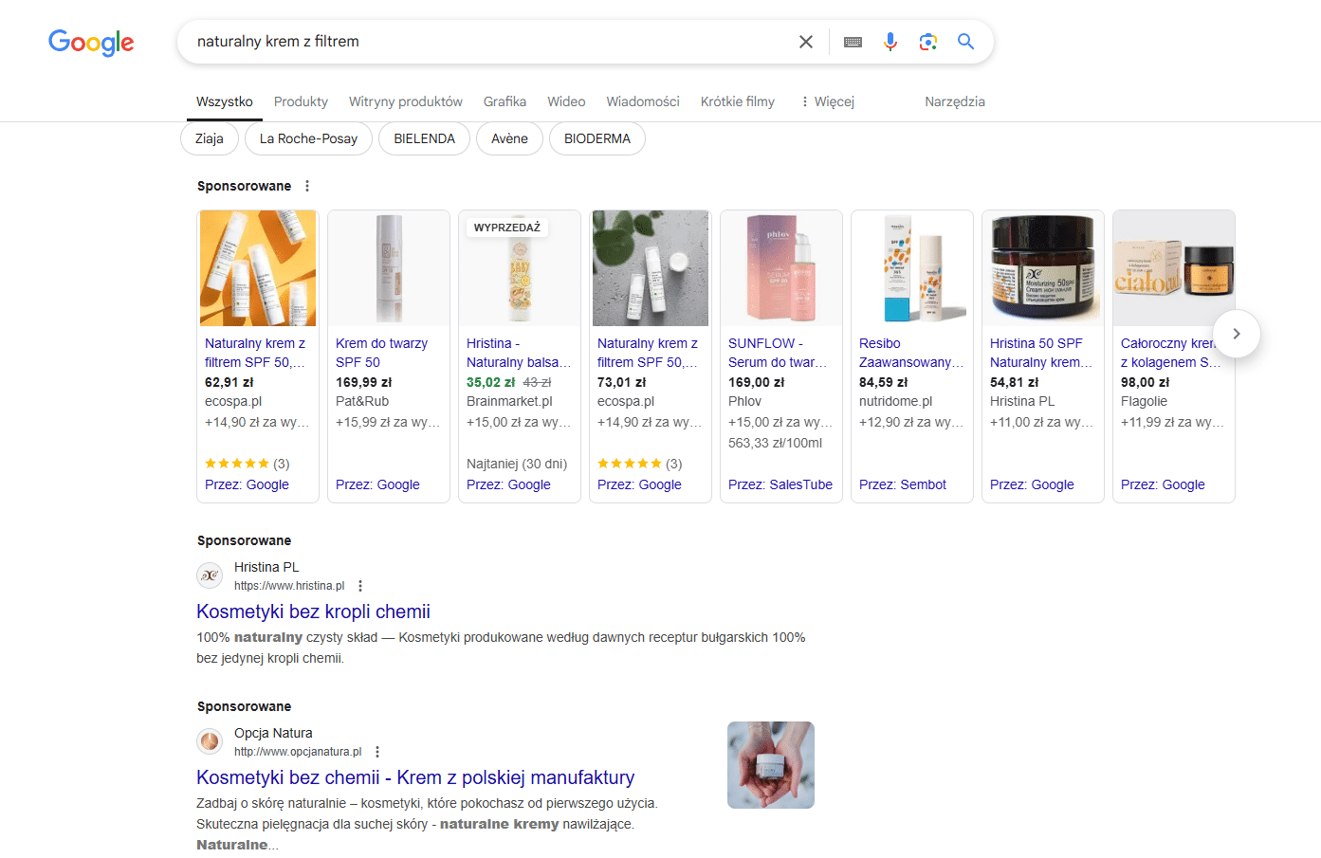This screenshot has width=1321, height=858.
Task: Click the Brainmarket.pl seller name
Action: [x=509, y=401]
